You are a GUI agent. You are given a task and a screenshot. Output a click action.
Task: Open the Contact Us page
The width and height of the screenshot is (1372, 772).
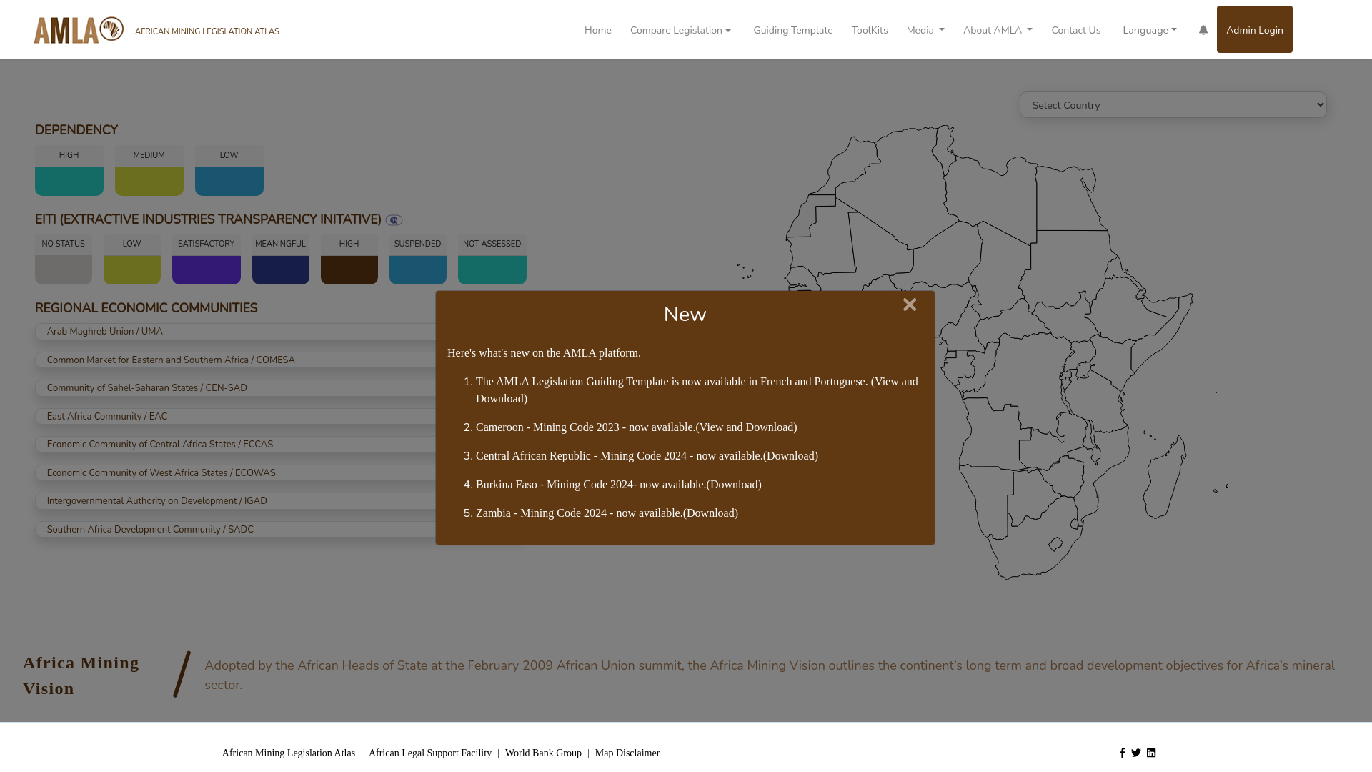(1075, 30)
